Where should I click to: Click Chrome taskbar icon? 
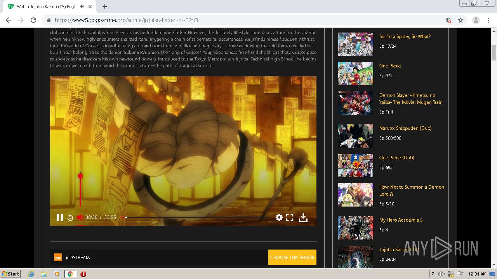(70, 274)
